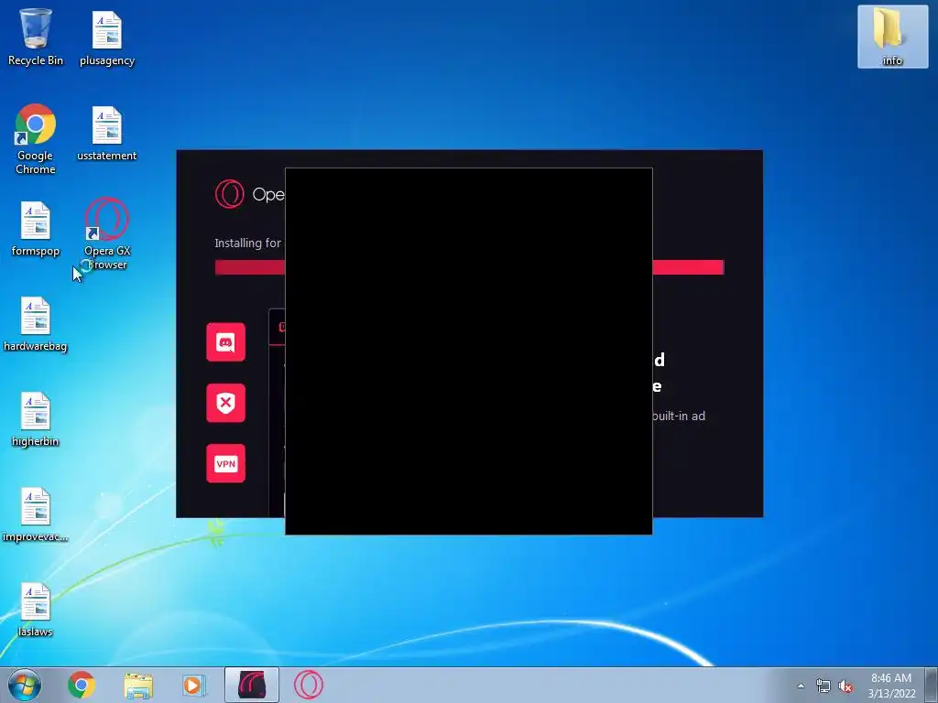Open the Windows Start menu
938x703 pixels.
click(x=25, y=685)
